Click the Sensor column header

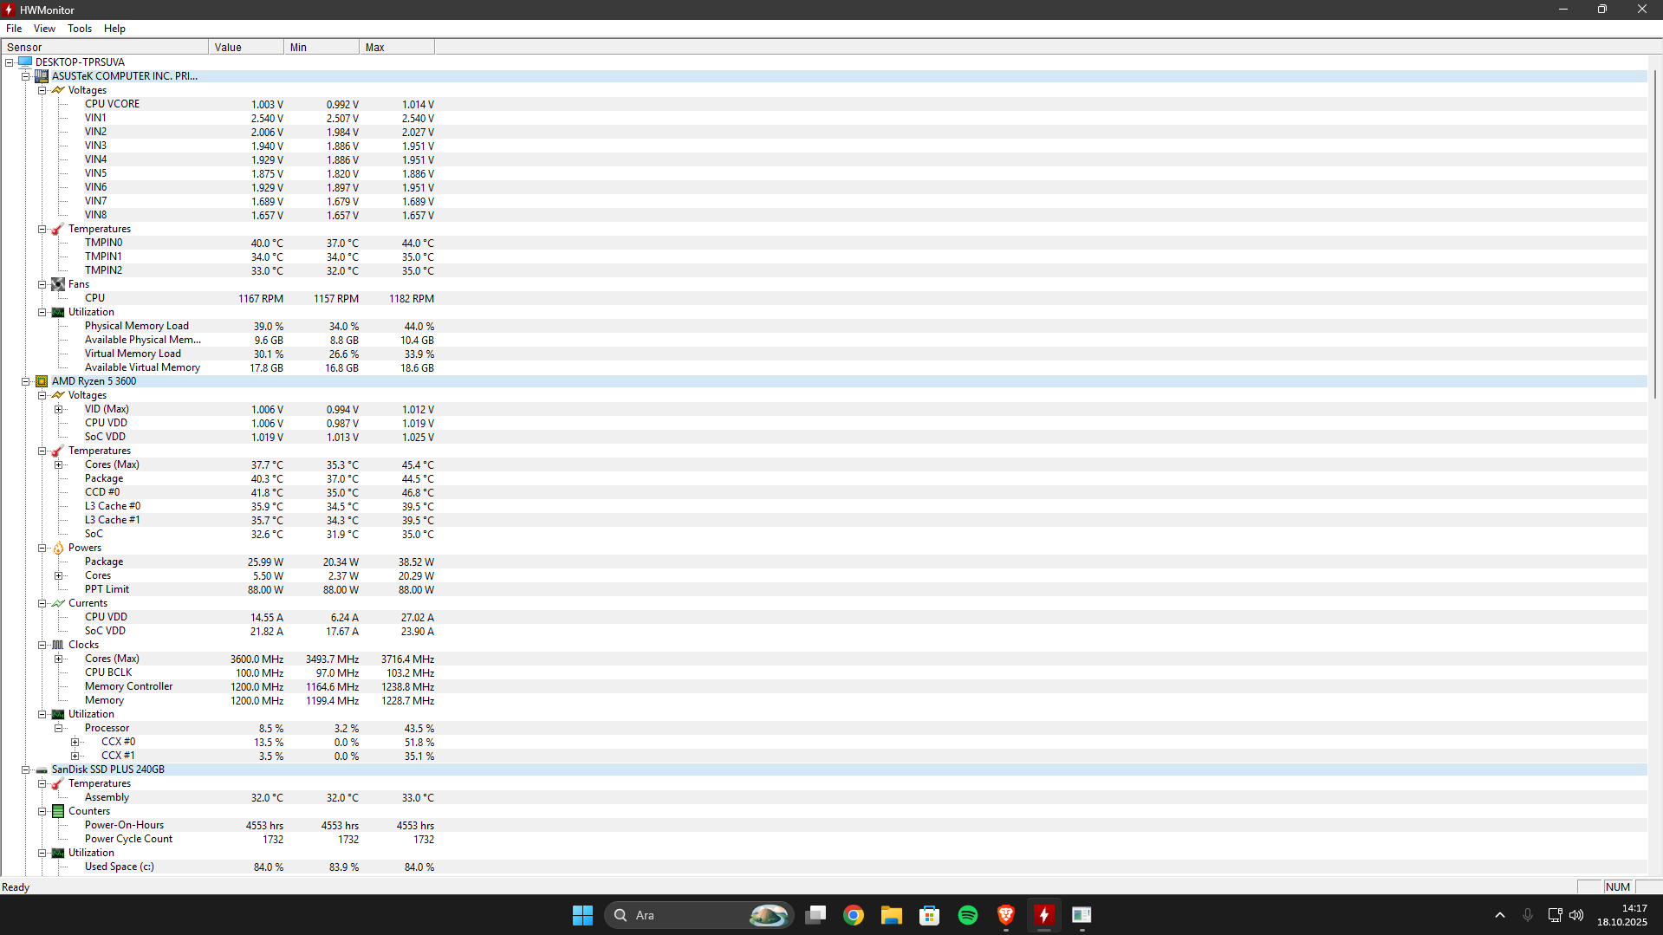(105, 47)
